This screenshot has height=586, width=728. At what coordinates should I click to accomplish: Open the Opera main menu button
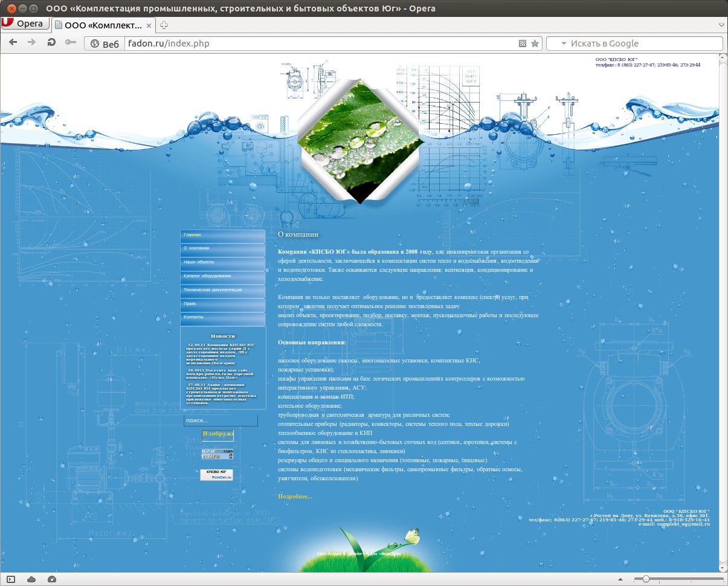pos(24,24)
